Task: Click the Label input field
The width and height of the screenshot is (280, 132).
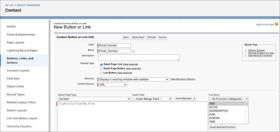Action: (114, 46)
